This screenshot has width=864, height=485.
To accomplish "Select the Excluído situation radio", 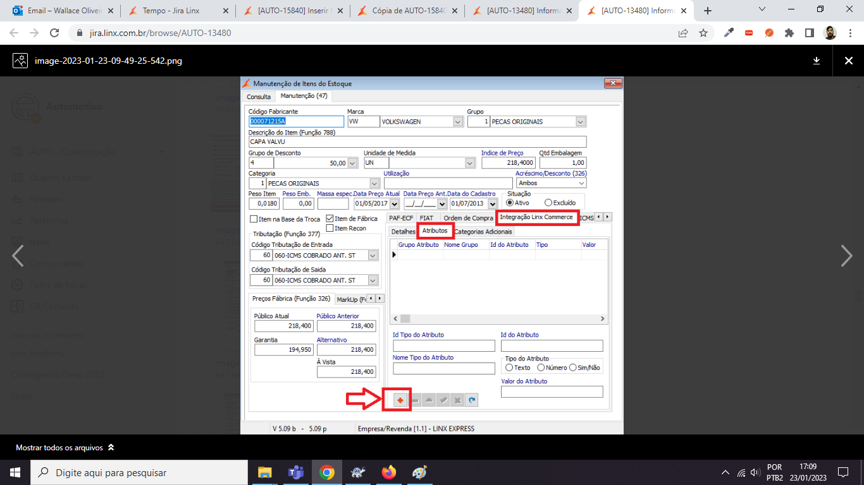I will point(548,203).
